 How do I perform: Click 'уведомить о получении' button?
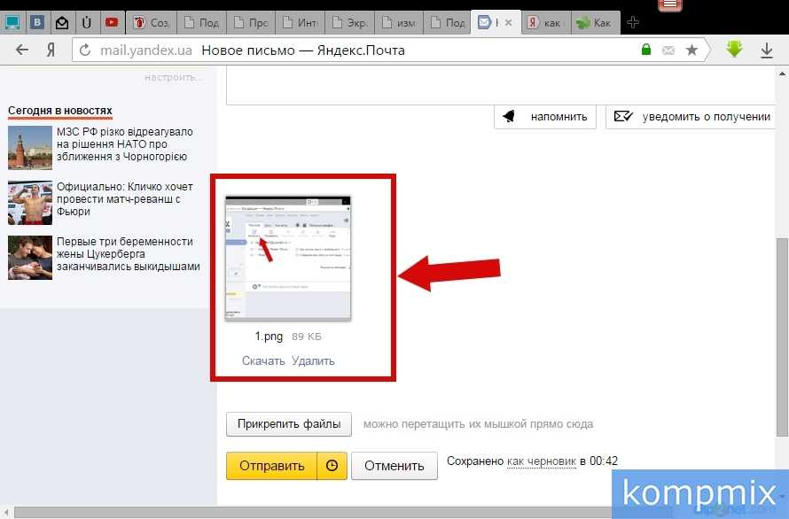(691, 117)
